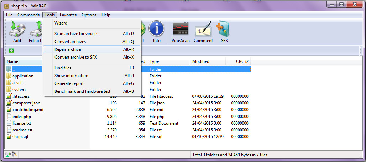Select Show information menu entry

coord(92,76)
